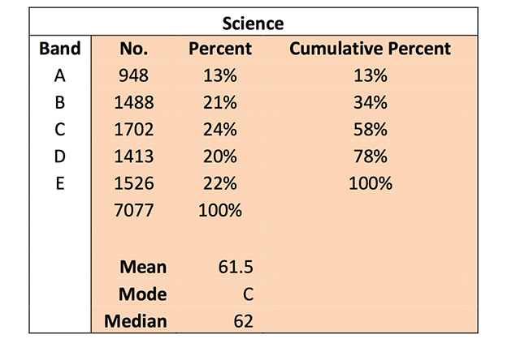This screenshot has height=343, width=516.
Task: Select the cell showing 948
Action: (132, 76)
